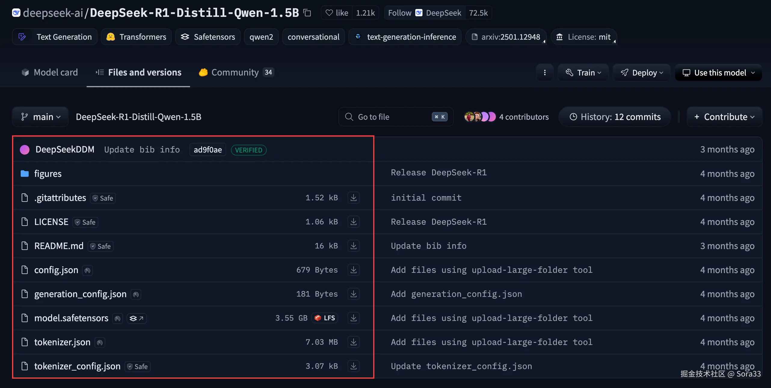771x388 pixels.
Task: Click the DeepSeek organization logo beside deepseek-ai
Action: tap(16, 13)
